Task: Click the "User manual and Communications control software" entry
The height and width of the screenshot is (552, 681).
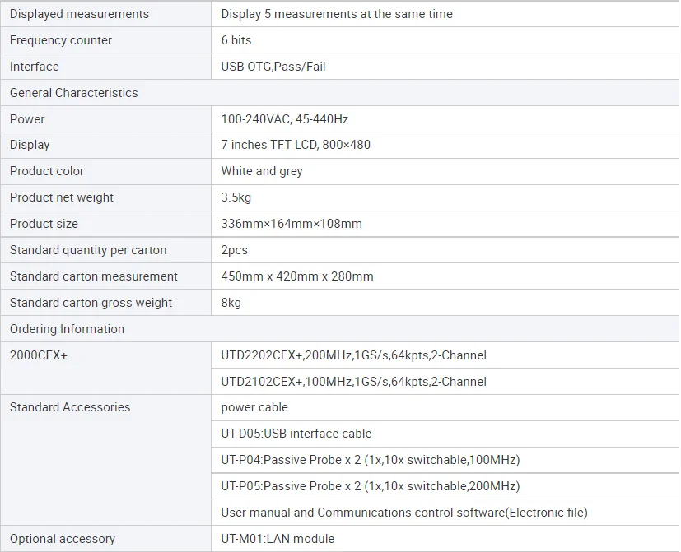Action: (x=404, y=513)
